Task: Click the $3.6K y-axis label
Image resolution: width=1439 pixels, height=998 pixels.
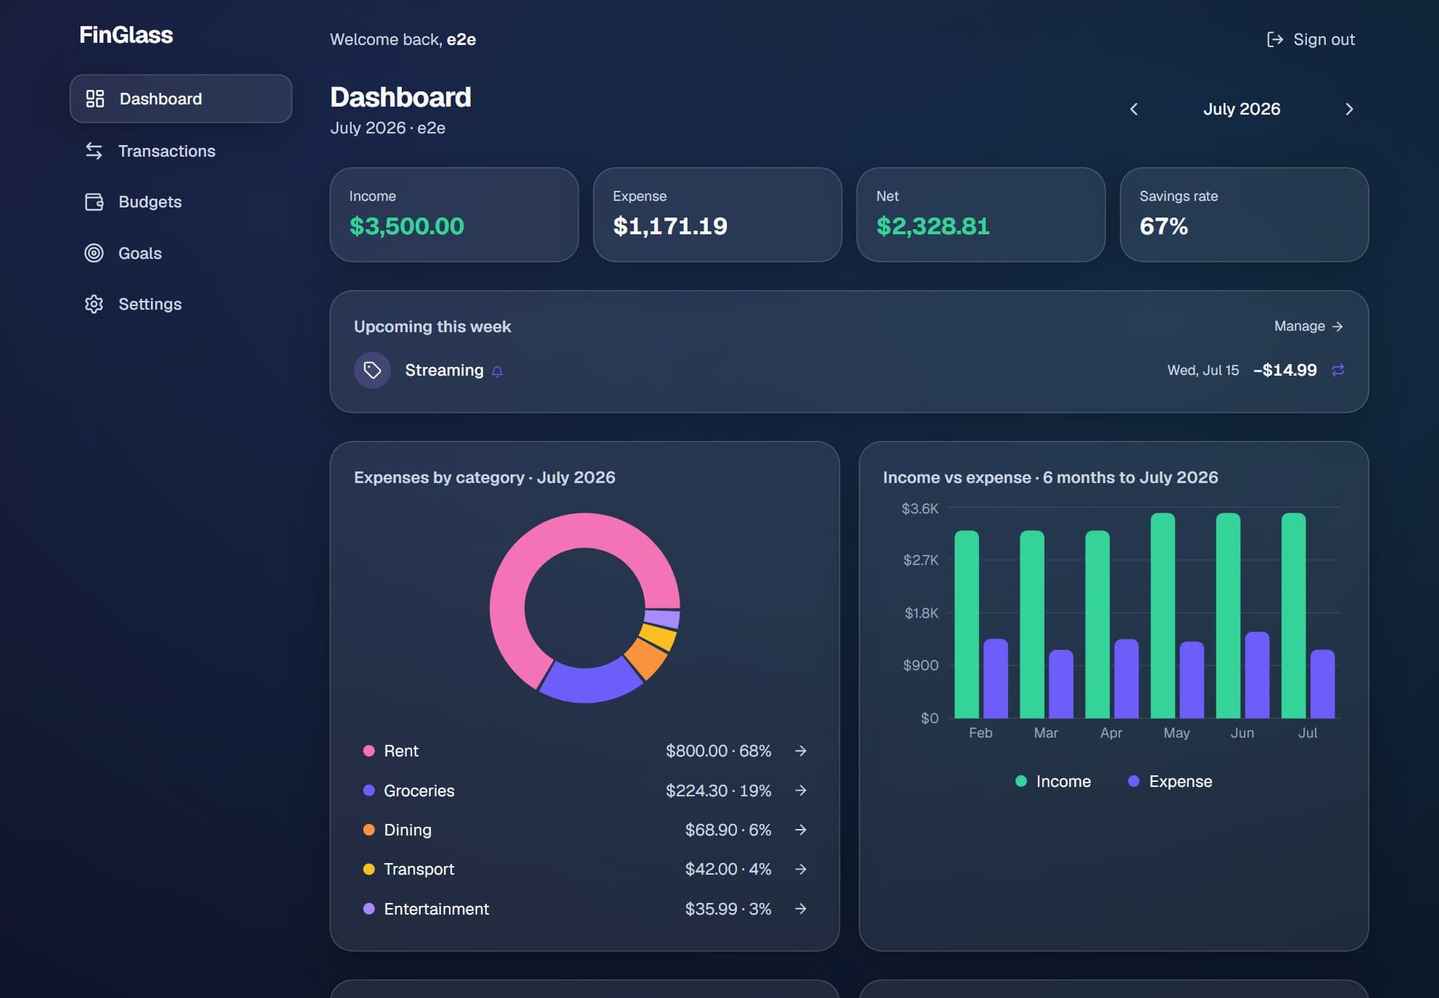Action: pos(920,508)
